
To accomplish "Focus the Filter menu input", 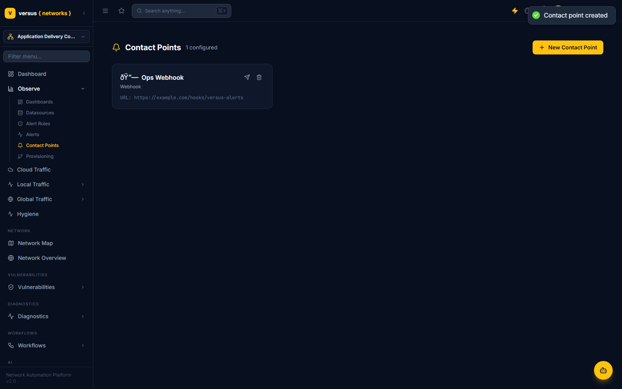I will point(46,56).
